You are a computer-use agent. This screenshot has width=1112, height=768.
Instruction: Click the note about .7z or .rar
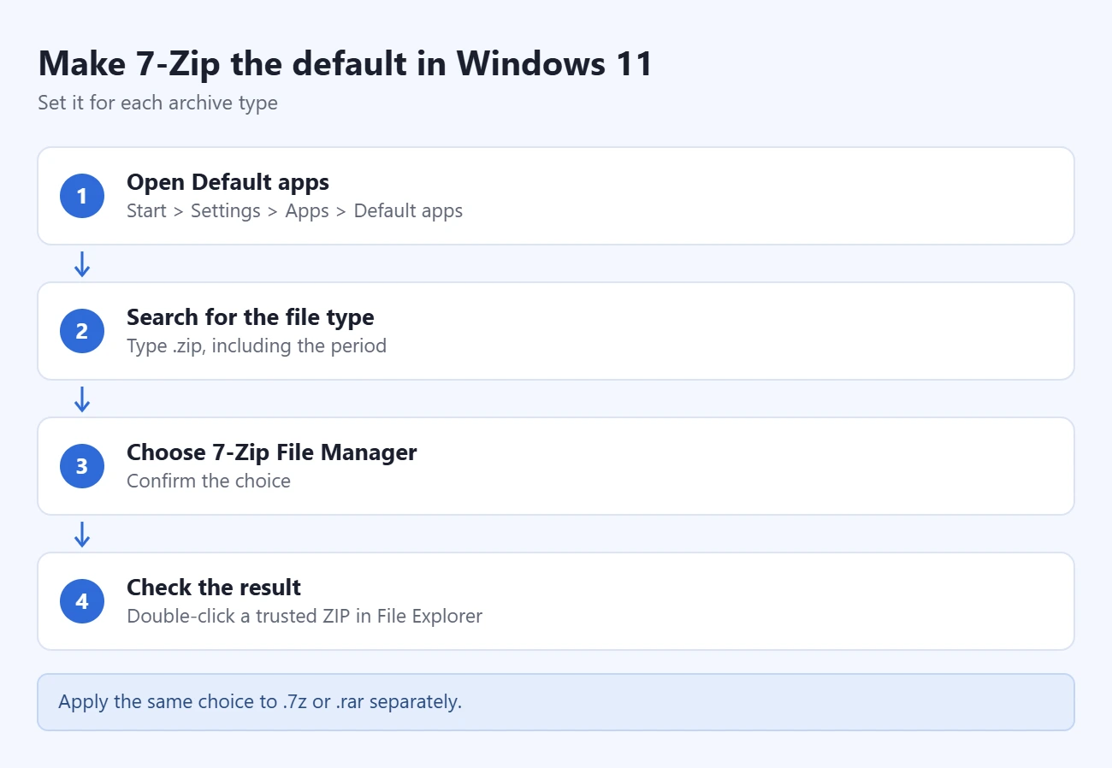pos(556,702)
